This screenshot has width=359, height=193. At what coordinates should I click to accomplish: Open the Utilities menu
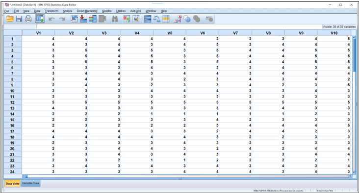121,11
